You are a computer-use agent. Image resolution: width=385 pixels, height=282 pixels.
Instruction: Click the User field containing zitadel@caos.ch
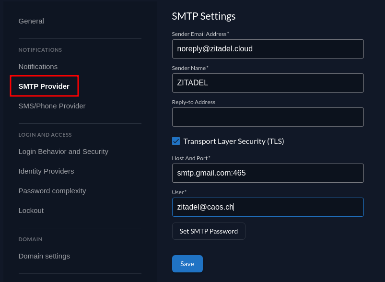268,207
